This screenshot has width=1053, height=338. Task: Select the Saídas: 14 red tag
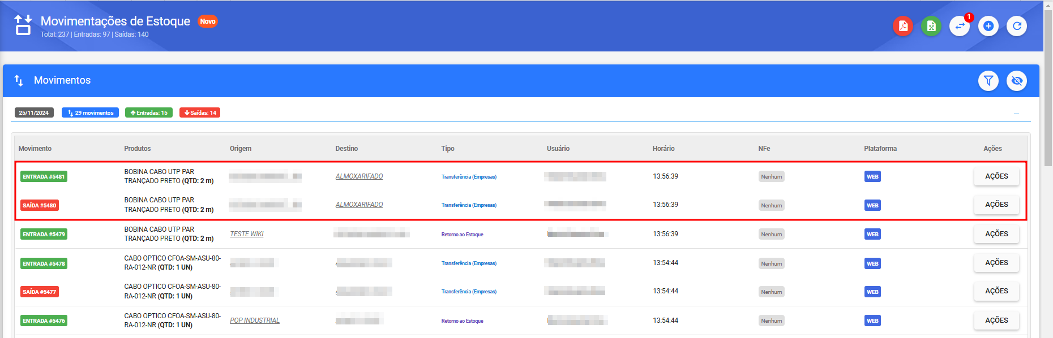pyautogui.click(x=200, y=113)
